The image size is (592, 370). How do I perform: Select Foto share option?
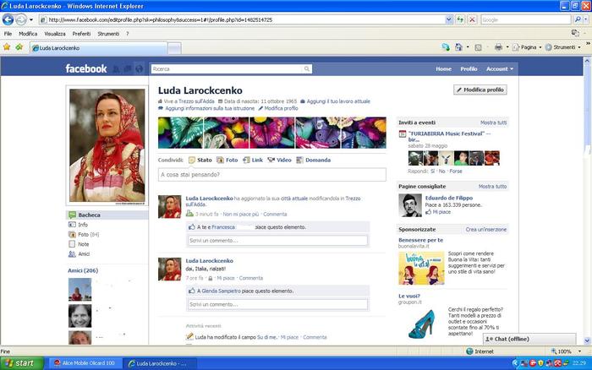tap(227, 160)
